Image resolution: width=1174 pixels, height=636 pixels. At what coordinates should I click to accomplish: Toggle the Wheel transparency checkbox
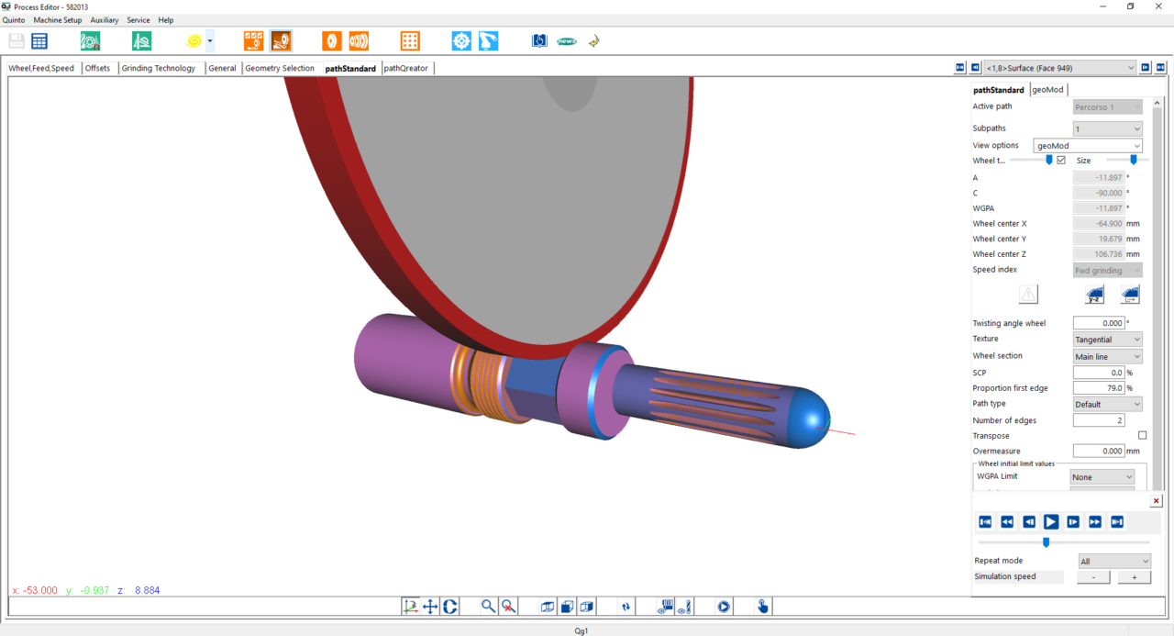pyautogui.click(x=1061, y=160)
